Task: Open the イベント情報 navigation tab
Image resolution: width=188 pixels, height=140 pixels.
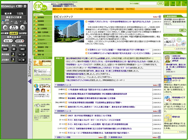Action: pos(78,9)
